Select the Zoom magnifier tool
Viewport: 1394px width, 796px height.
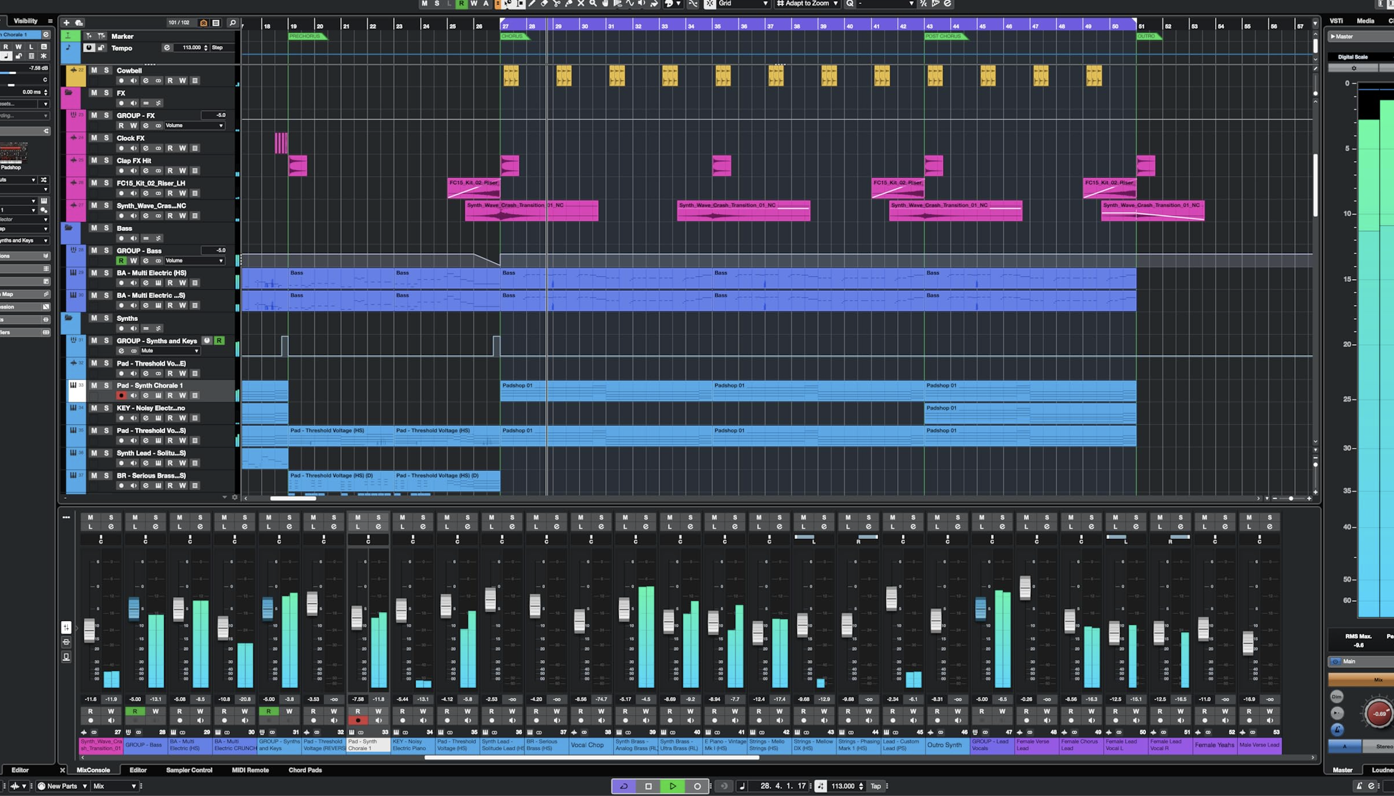point(593,3)
